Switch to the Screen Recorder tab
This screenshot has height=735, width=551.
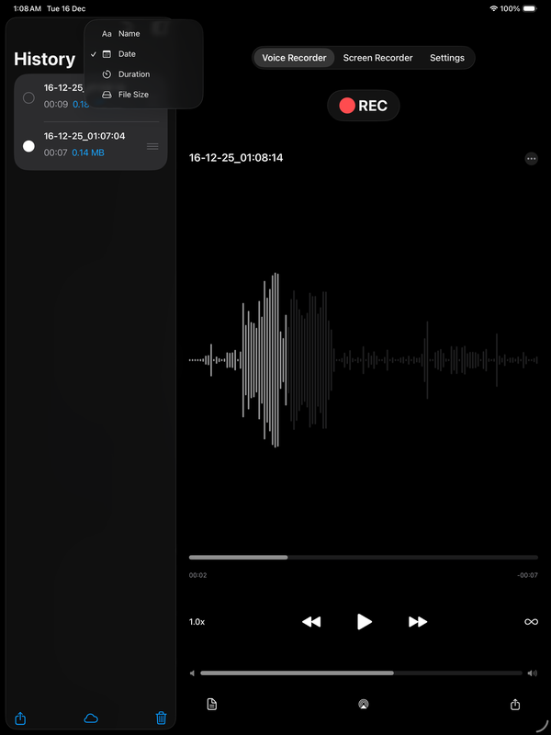(x=377, y=58)
